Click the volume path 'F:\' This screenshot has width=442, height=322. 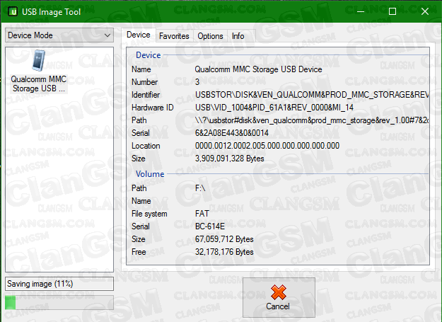200,188
